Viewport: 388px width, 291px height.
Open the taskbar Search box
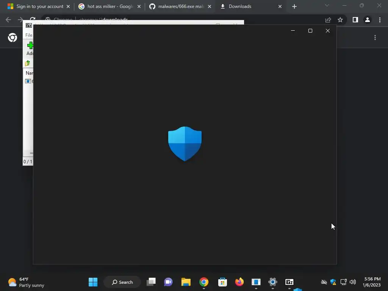(x=122, y=282)
